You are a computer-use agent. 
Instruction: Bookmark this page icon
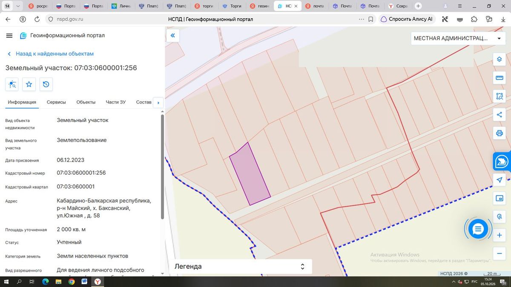[x=371, y=19]
